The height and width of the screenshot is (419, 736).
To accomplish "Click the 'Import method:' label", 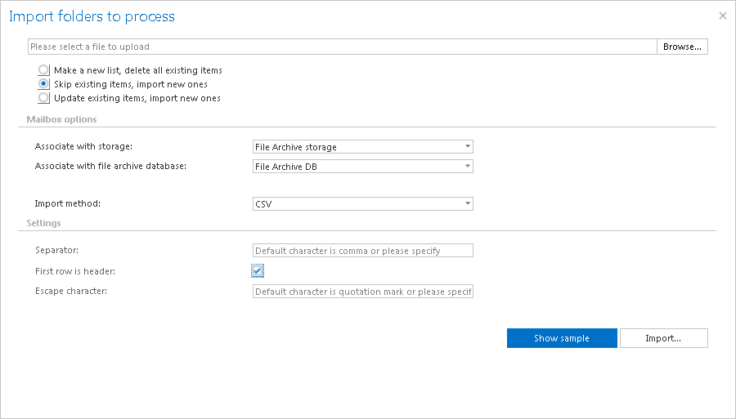I will click(69, 204).
